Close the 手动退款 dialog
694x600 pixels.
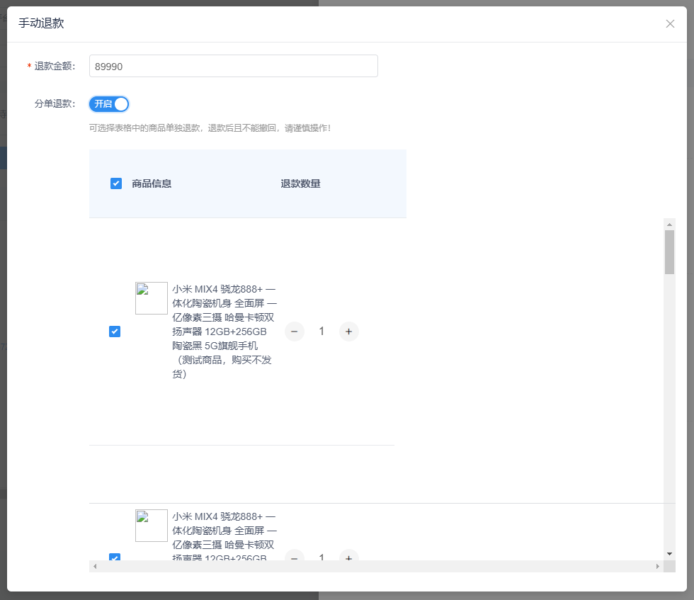(670, 24)
